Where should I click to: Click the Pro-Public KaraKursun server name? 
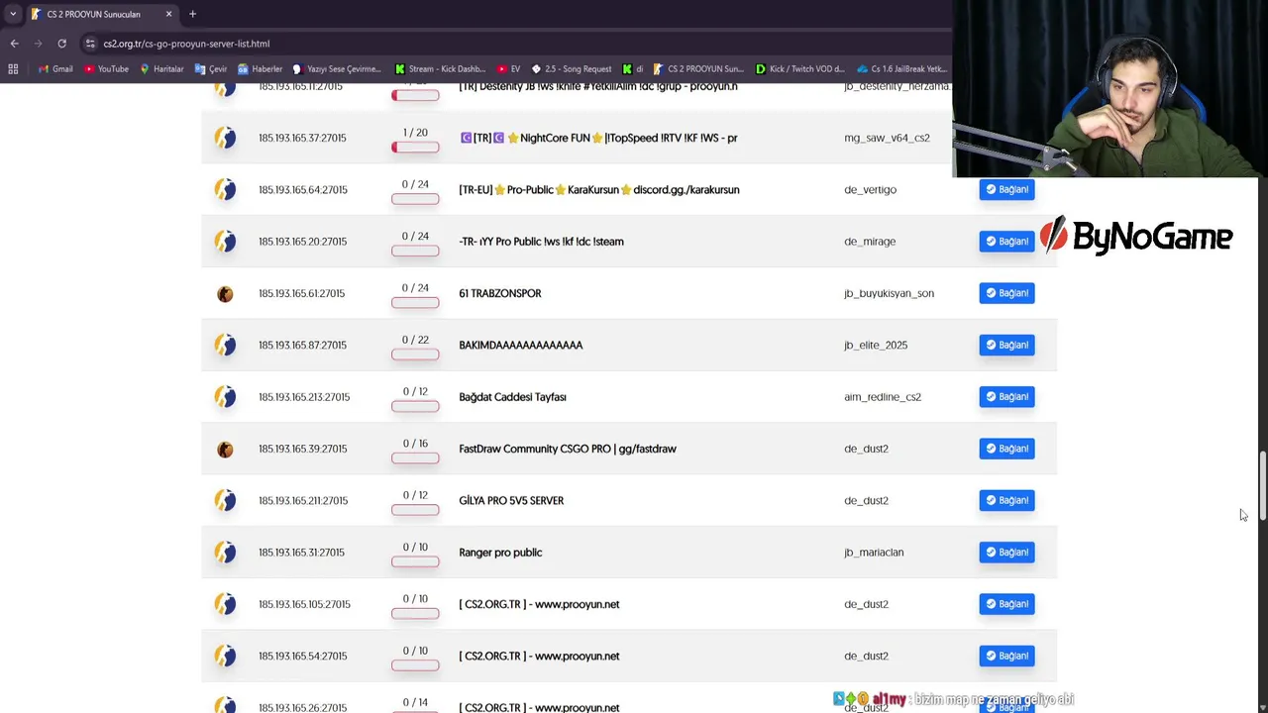(599, 189)
